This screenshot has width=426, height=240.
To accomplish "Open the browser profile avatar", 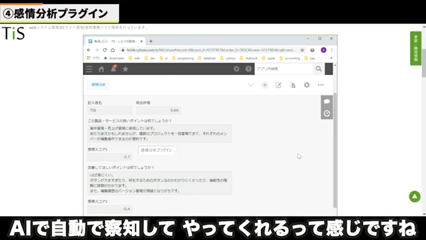I will click(323, 50).
